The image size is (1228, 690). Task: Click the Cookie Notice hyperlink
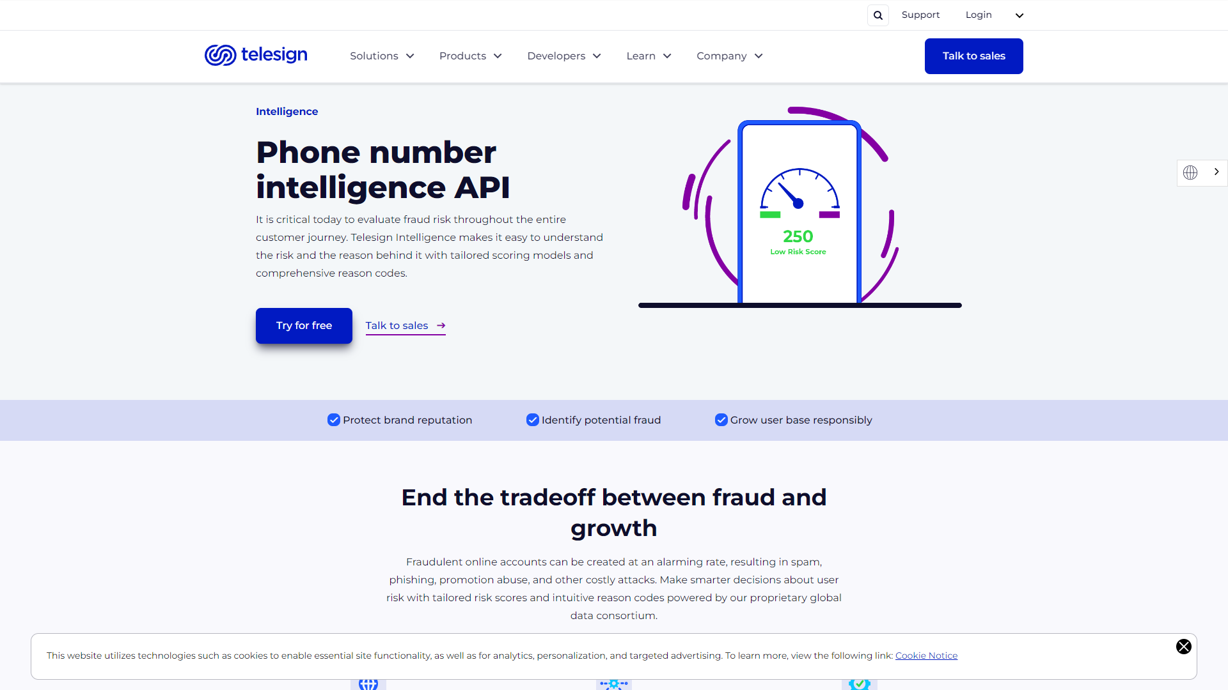[926, 655]
